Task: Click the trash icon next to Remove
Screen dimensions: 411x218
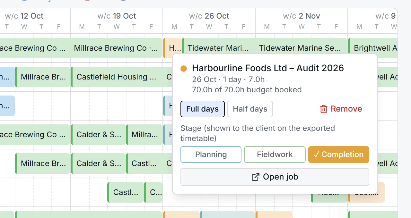Action: [x=323, y=109]
